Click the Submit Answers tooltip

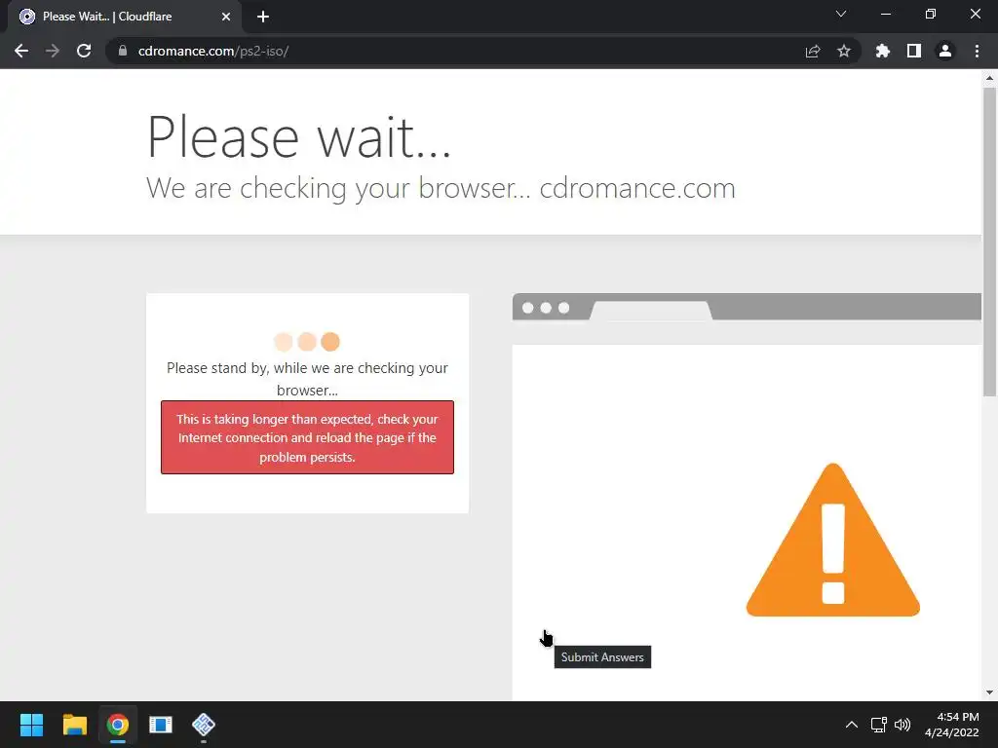point(602,657)
